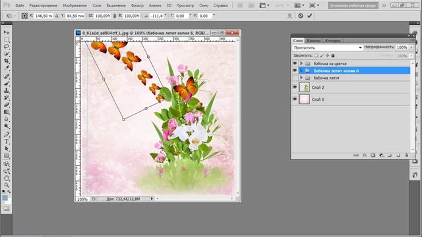Viewport: 422px width, 237px height.
Task: Toggle visibility of 'бабочка на цветке' group
Action: pos(295,63)
